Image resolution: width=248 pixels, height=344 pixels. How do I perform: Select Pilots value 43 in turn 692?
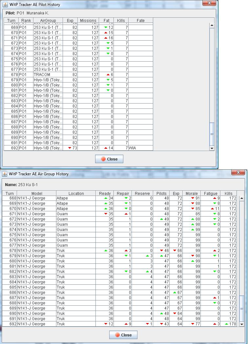pyautogui.click(x=161, y=324)
